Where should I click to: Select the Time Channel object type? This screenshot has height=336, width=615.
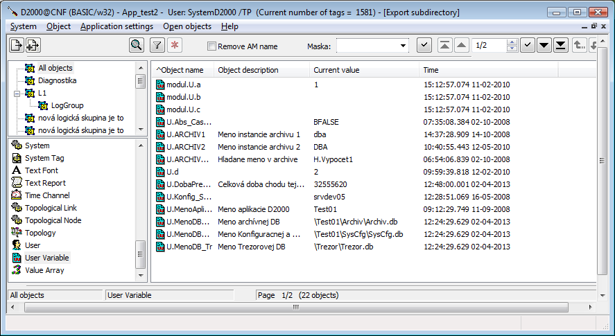(46, 195)
